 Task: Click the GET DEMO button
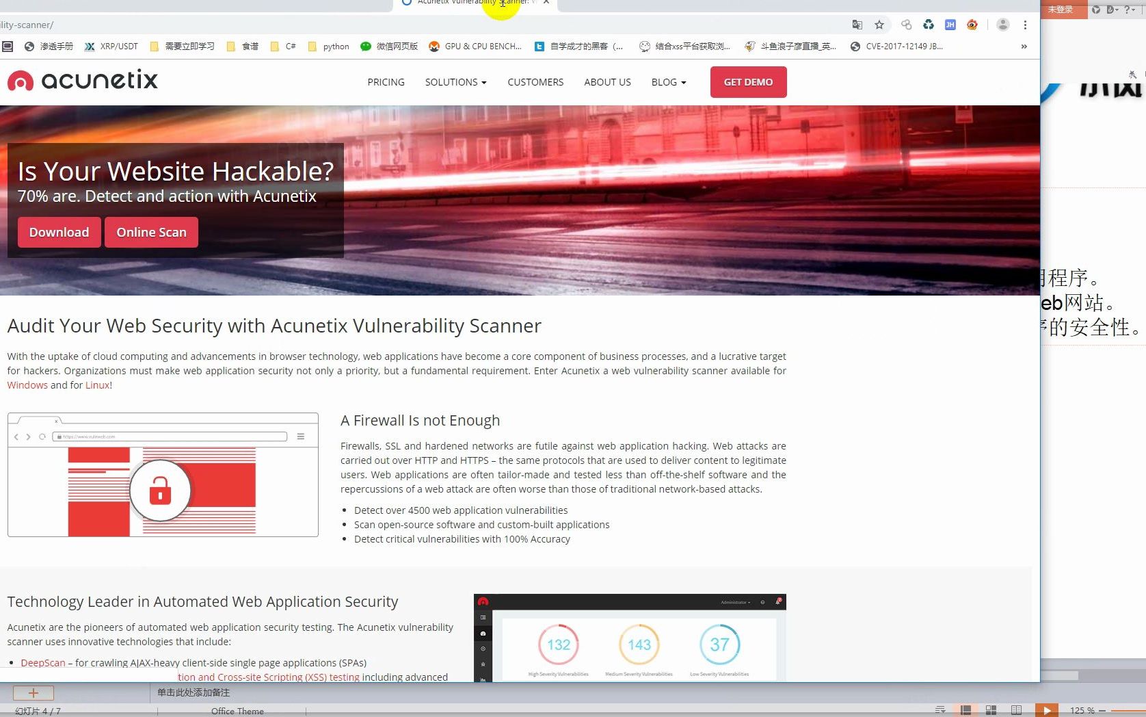pos(748,82)
